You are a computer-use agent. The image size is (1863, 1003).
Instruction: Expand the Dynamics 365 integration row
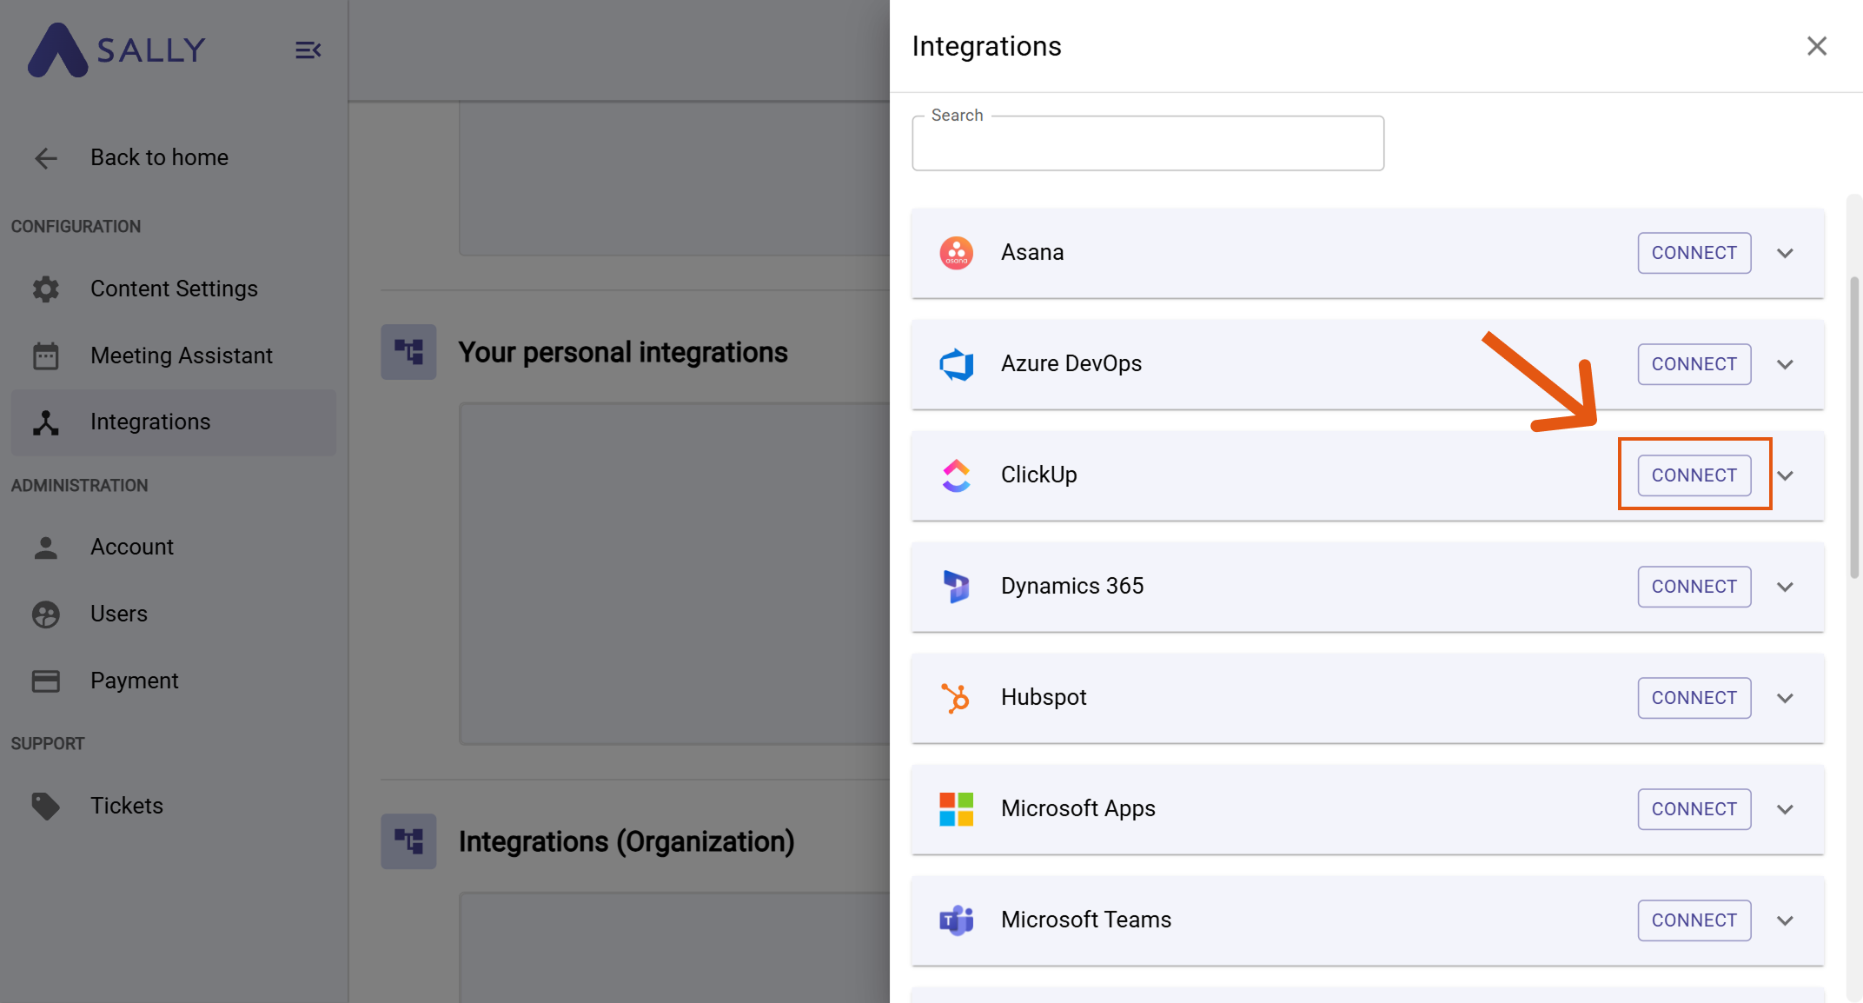pyautogui.click(x=1786, y=587)
